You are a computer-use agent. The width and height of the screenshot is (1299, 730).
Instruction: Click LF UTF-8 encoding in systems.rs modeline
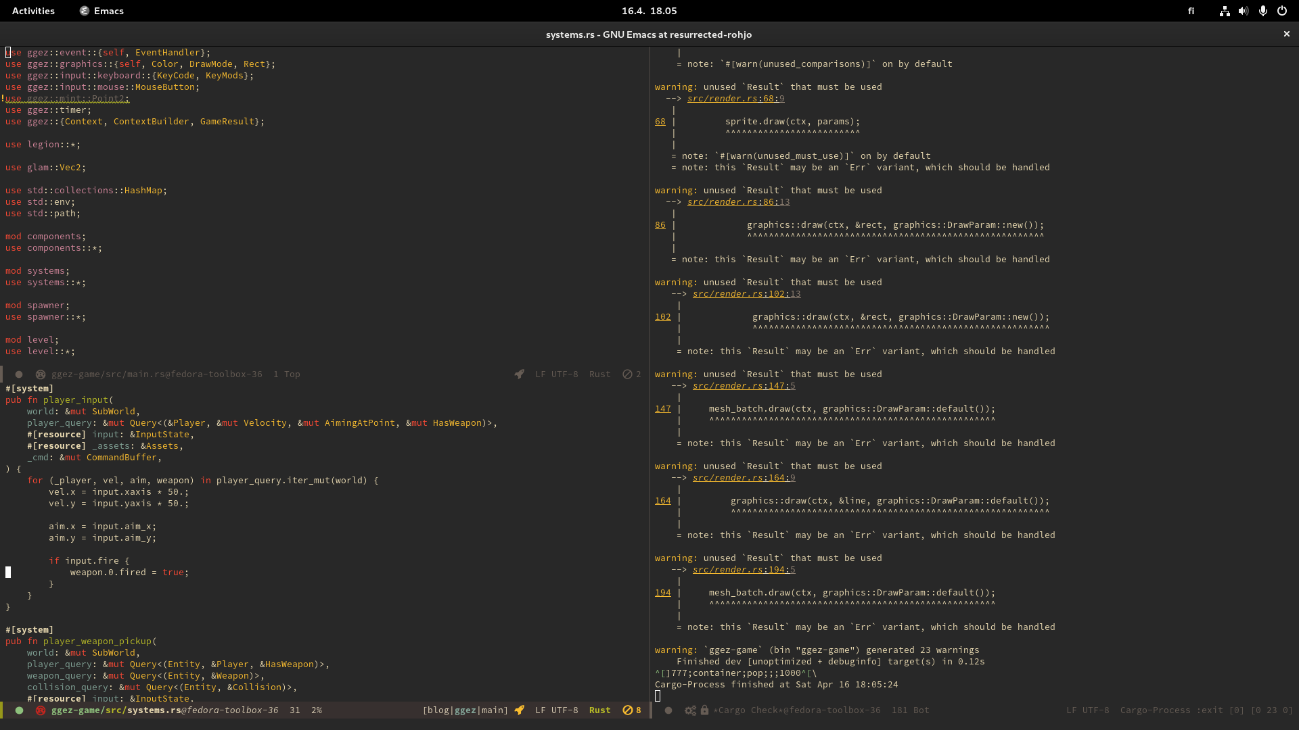557,710
